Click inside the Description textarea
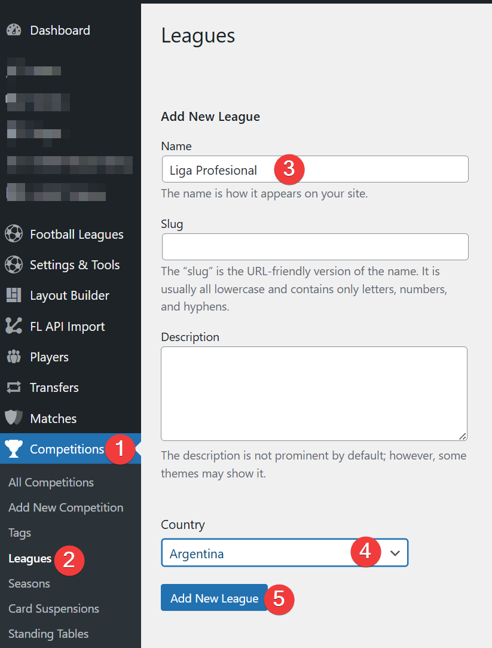 coord(314,394)
